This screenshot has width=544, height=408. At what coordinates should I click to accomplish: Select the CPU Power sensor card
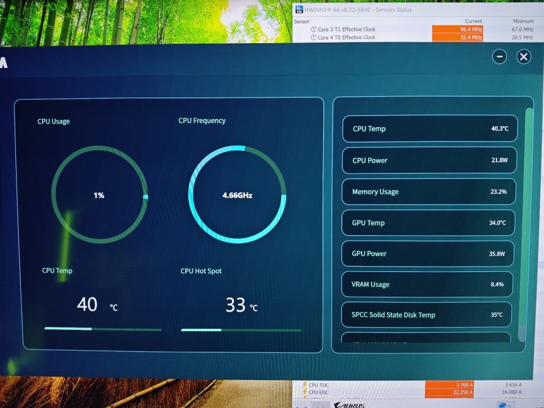pos(429,160)
